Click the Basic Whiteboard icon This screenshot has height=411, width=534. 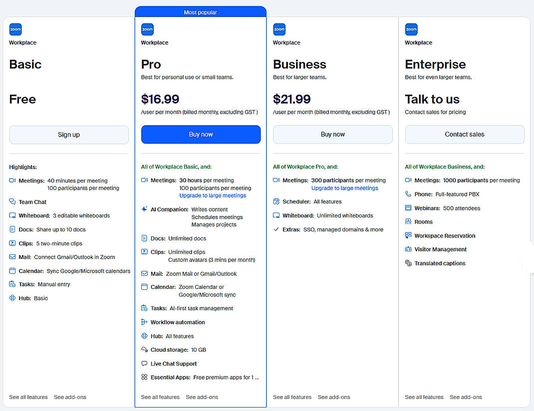point(12,215)
